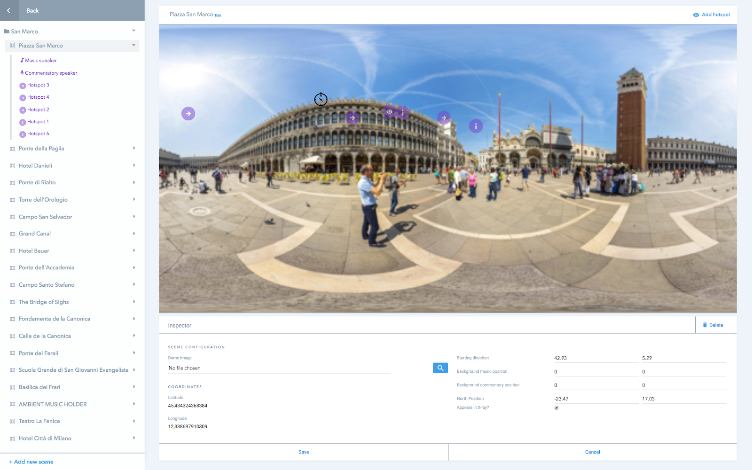
Task: Expand the Hotel Danieli scene
Action: click(134, 165)
